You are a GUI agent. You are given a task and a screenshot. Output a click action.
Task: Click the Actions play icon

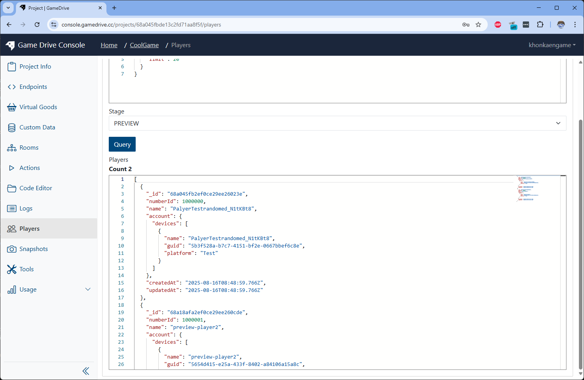(12, 168)
